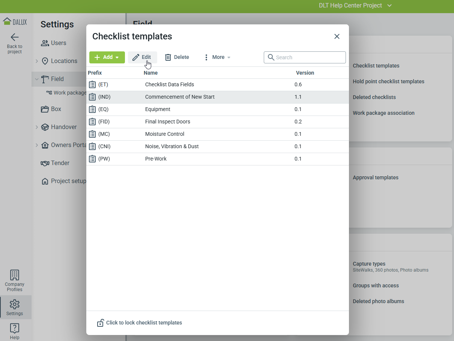Expand the Handover section
Image resolution: width=454 pixels, height=341 pixels.
(37, 127)
